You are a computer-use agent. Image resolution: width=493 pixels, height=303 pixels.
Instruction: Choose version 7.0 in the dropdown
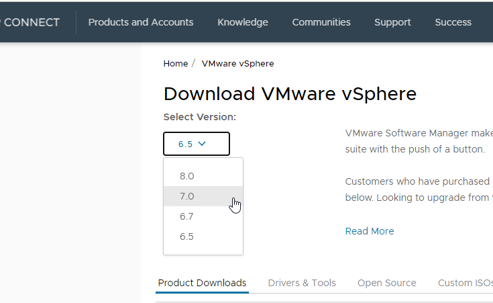point(203,196)
